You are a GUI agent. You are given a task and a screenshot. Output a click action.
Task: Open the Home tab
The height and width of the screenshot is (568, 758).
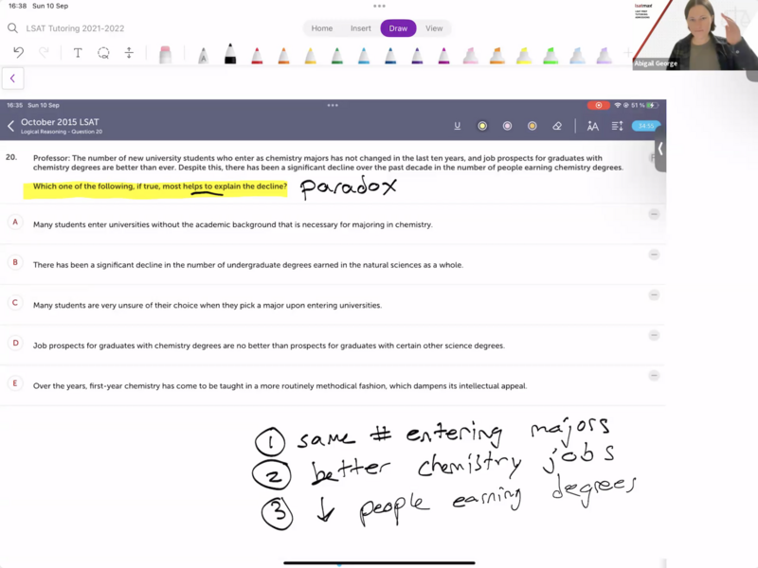pos(322,28)
